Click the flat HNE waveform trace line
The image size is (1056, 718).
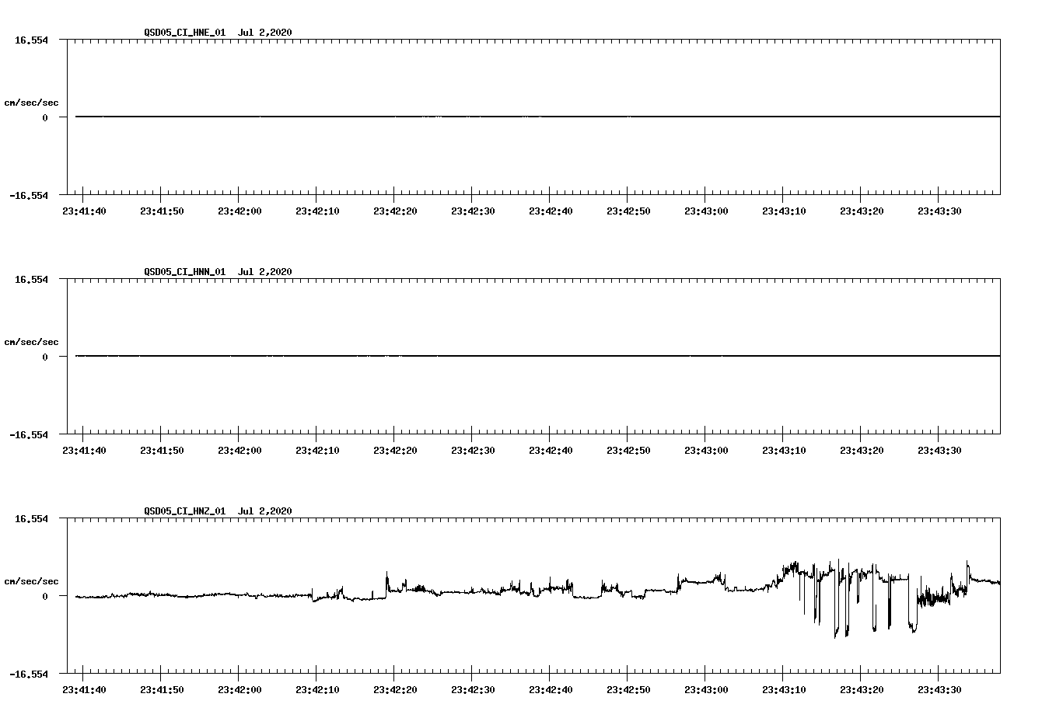click(x=537, y=117)
